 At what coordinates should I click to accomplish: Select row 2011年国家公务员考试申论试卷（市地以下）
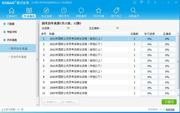tap(108, 66)
